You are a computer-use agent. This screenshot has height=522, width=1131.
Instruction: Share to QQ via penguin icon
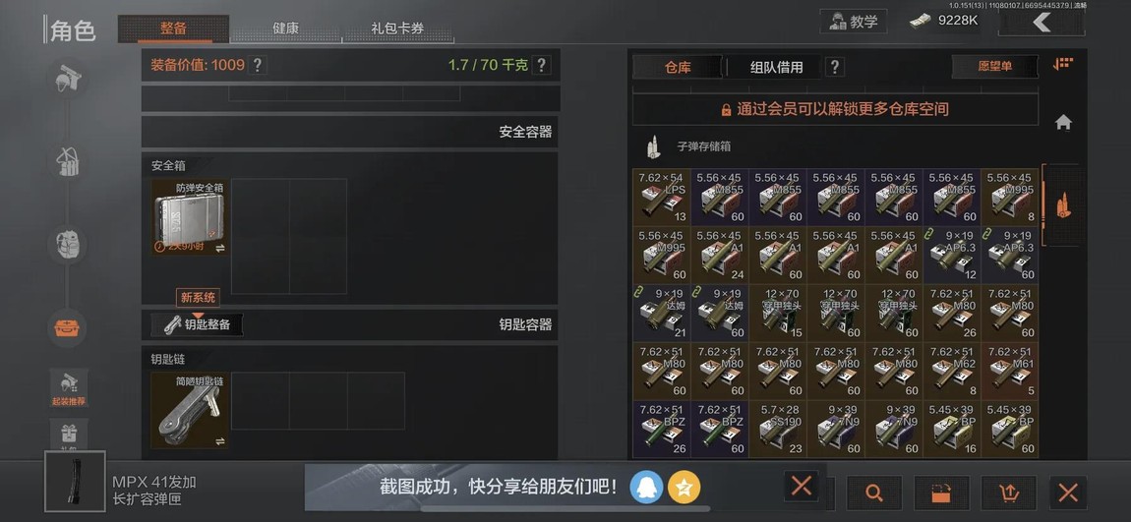coord(646,489)
